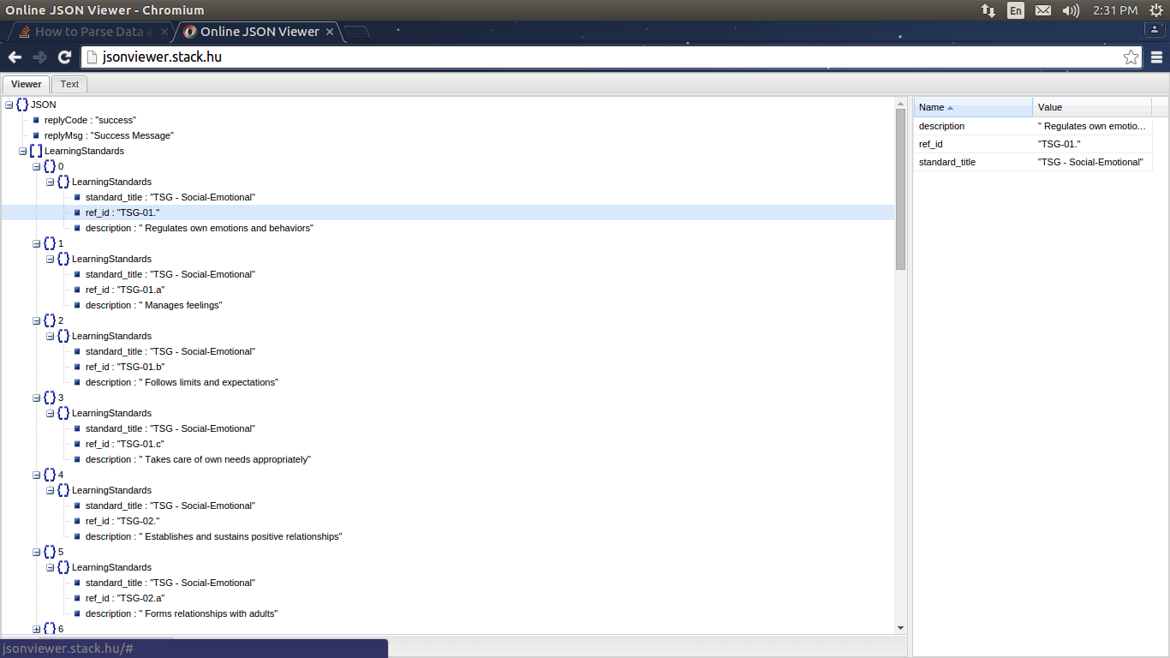
Task: Select description "Establishes and sustains positive relationships"
Action: pos(214,536)
